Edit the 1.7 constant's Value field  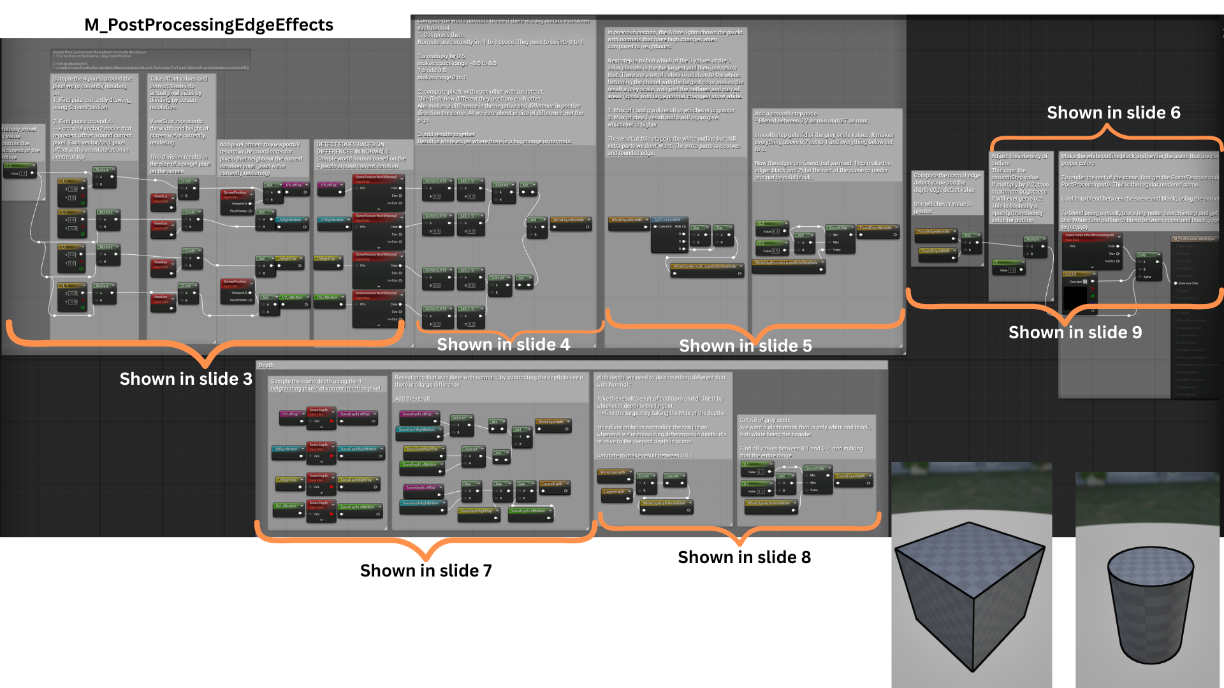(x=23, y=173)
